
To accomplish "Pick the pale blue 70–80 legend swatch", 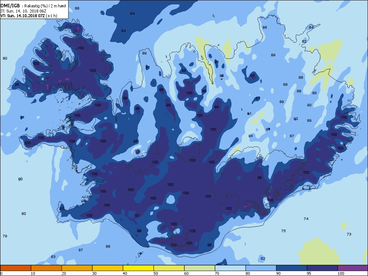I will (230, 268).
